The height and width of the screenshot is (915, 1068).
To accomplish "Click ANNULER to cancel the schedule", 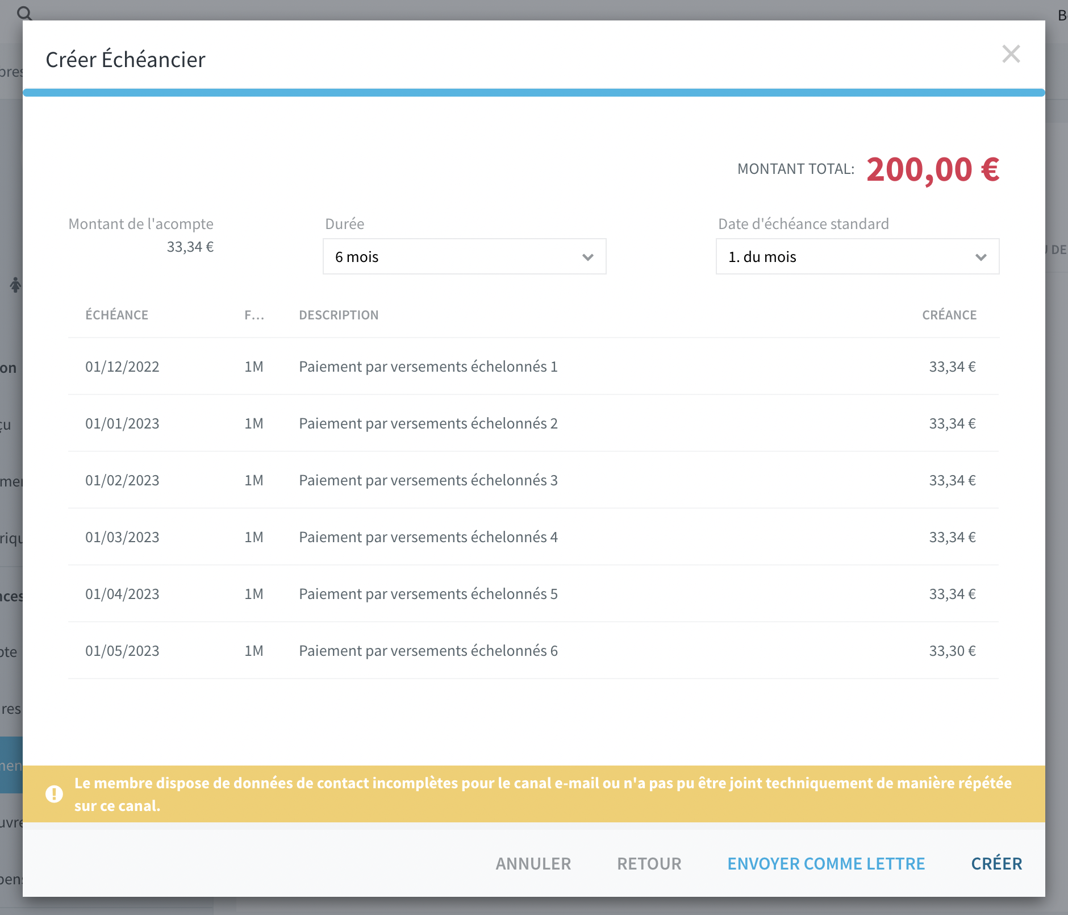I will click(x=533, y=863).
